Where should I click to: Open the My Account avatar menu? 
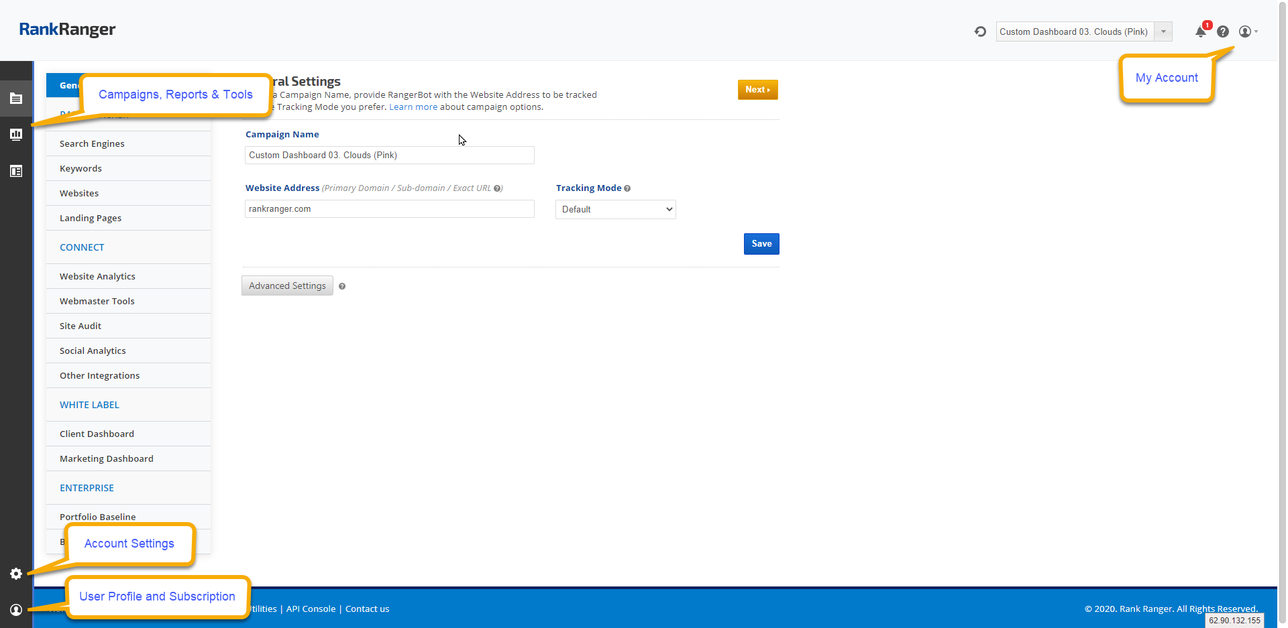click(x=1246, y=32)
